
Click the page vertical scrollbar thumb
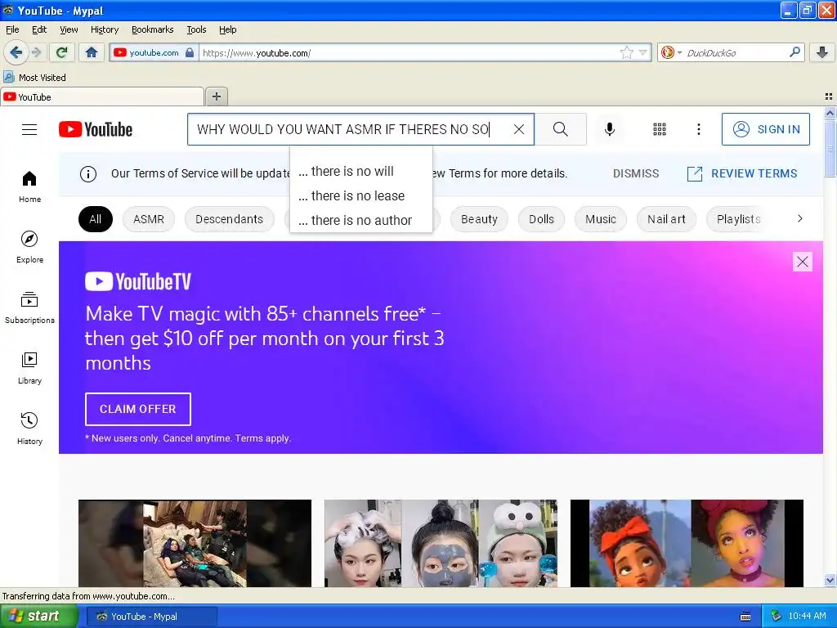[x=830, y=149]
